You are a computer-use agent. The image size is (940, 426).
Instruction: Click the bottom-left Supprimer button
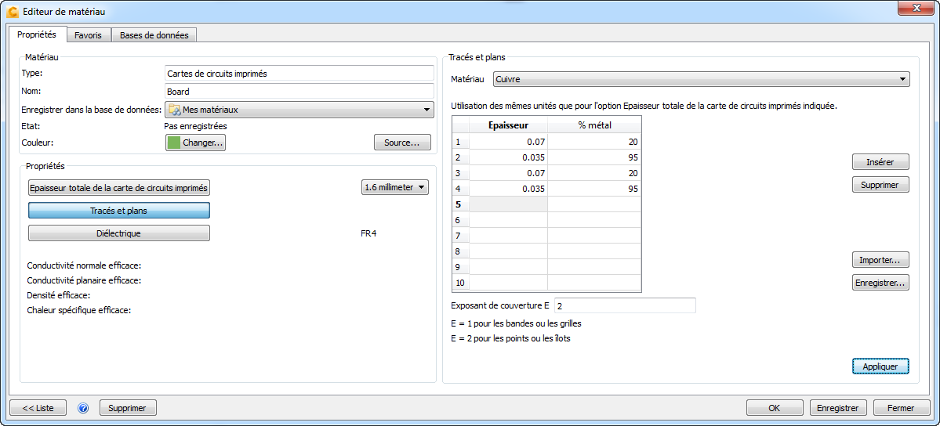coord(128,408)
